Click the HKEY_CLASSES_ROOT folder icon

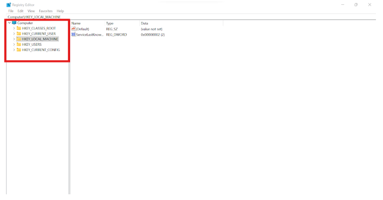click(19, 28)
